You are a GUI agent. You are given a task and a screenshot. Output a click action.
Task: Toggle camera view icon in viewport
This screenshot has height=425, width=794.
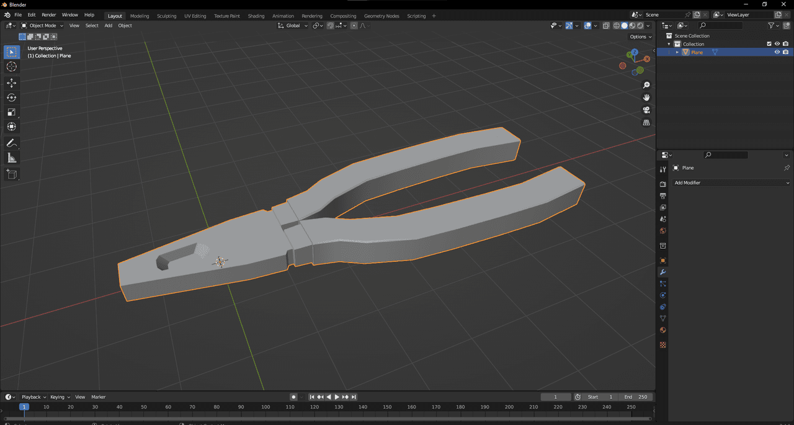click(646, 110)
